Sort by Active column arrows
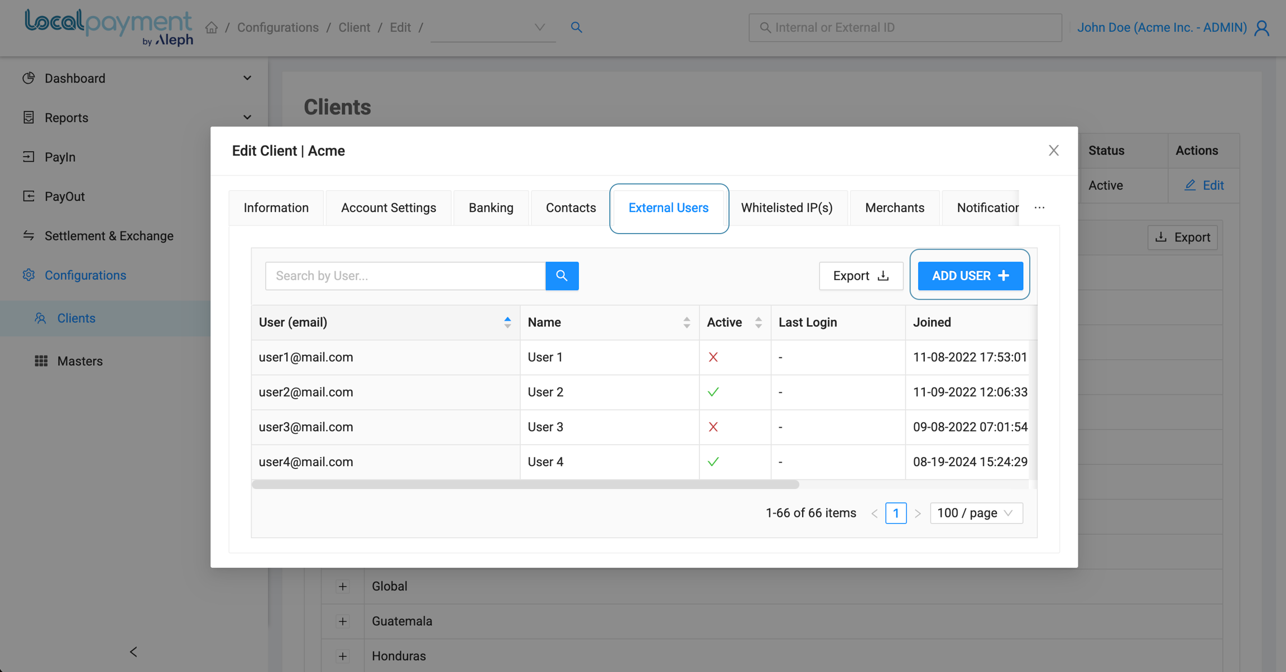The width and height of the screenshot is (1286, 672). (x=758, y=322)
